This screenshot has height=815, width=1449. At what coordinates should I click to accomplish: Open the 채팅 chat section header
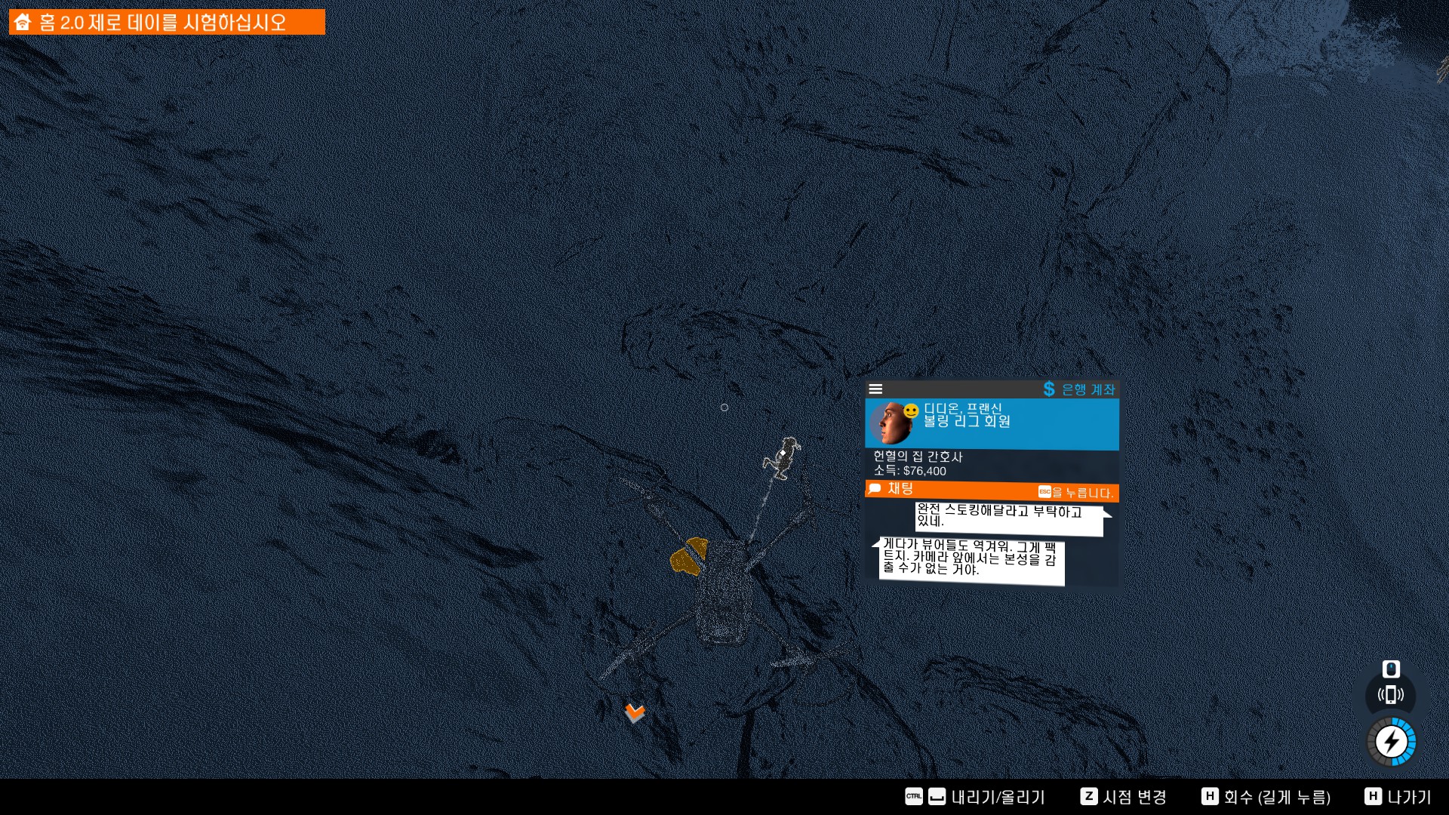click(900, 489)
